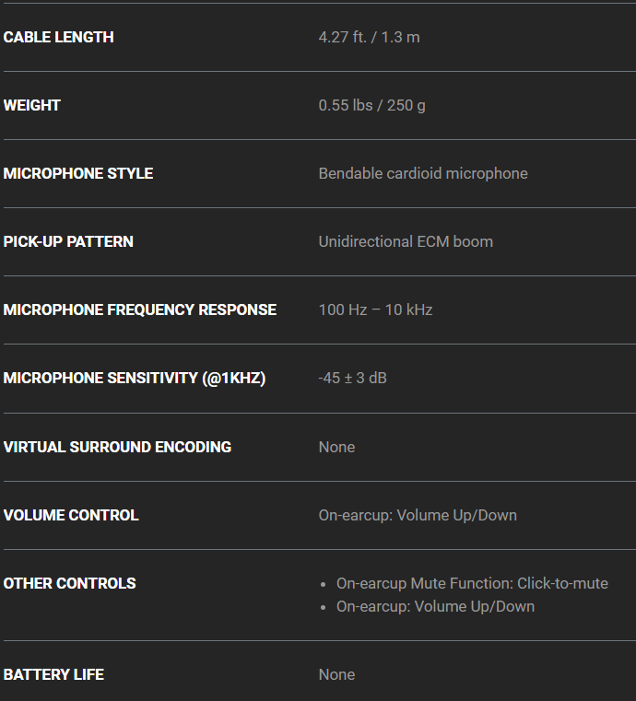636x701 pixels.
Task: Select the 100 Hz – 10 kHz value
Action: 375,310
